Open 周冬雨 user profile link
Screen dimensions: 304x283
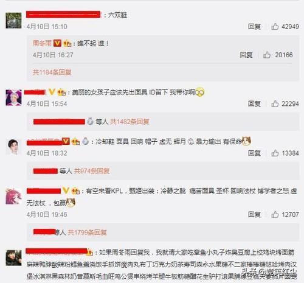coord(42,43)
